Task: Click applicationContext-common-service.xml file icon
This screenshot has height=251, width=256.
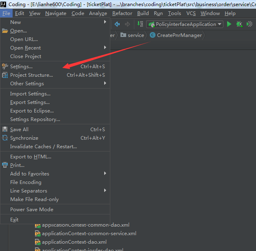Action: point(38,234)
